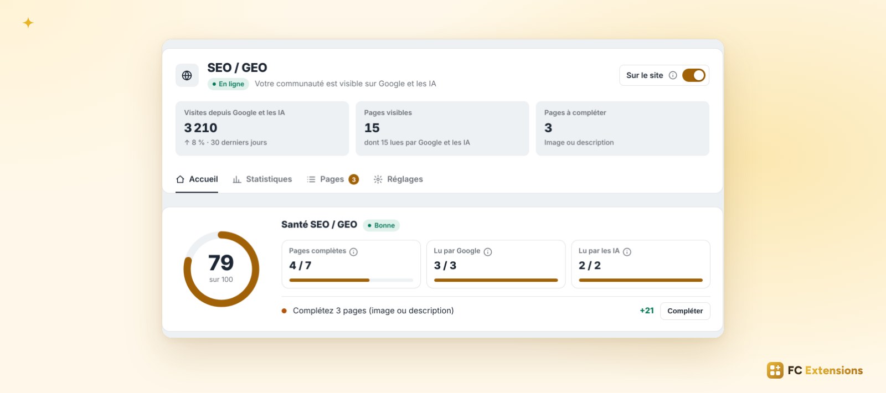The image size is (886, 393).
Task: Click the globe icon beside SEO / GEO
Action: (x=187, y=75)
